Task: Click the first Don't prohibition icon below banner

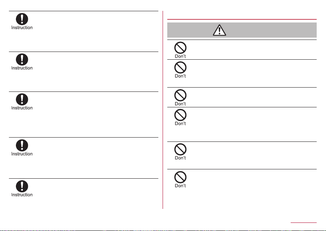Action: (180, 48)
